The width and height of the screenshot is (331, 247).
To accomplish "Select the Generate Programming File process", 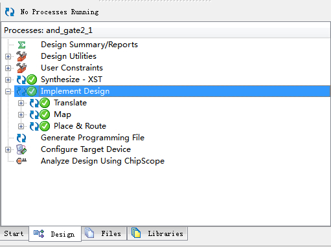I will (93, 138).
